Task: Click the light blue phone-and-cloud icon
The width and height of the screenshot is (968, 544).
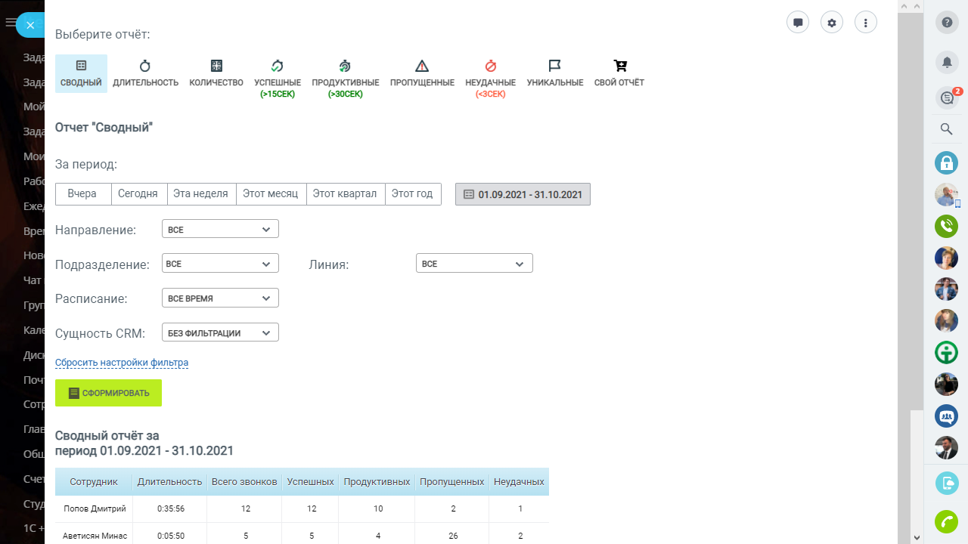Action: click(947, 483)
